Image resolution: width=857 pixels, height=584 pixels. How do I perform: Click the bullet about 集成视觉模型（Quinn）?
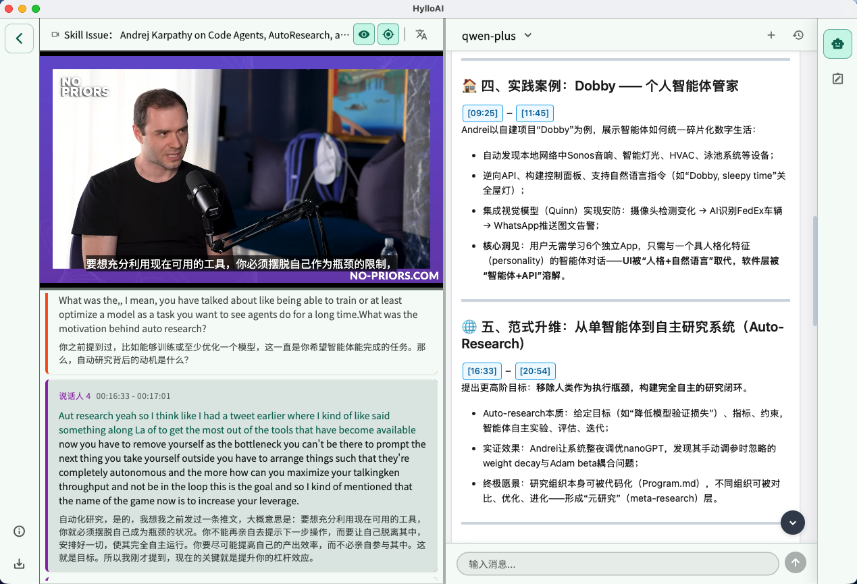tap(632, 218)
